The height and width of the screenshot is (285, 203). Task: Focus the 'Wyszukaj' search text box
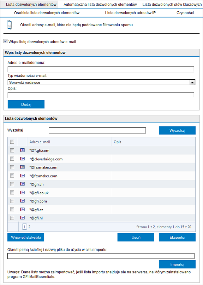tap(97, 131)
